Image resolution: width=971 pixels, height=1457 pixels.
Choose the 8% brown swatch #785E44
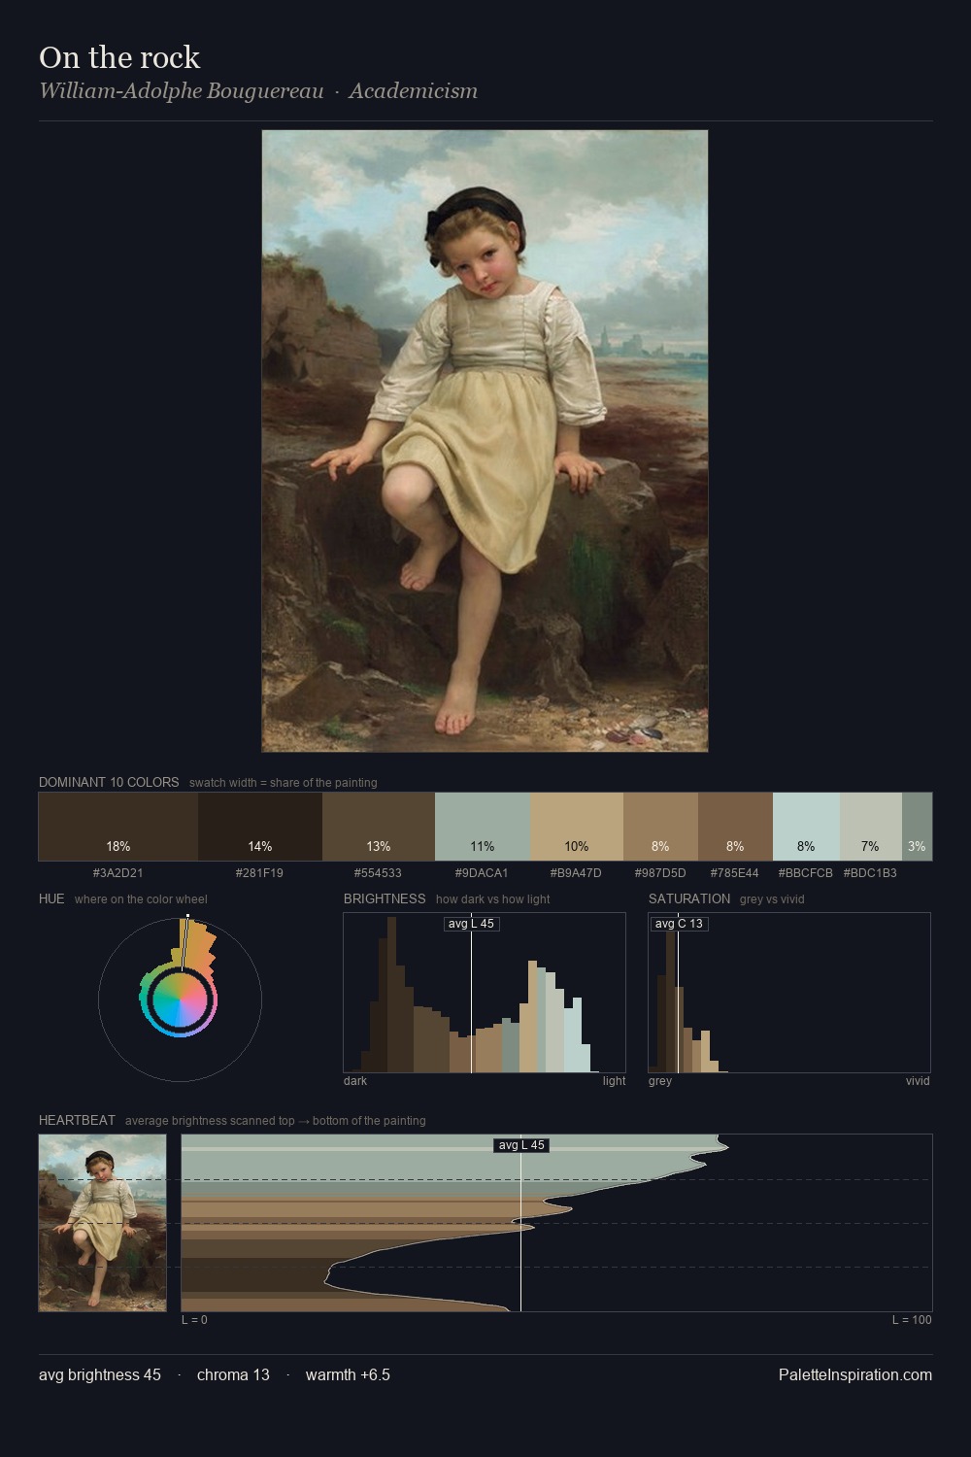735,827
